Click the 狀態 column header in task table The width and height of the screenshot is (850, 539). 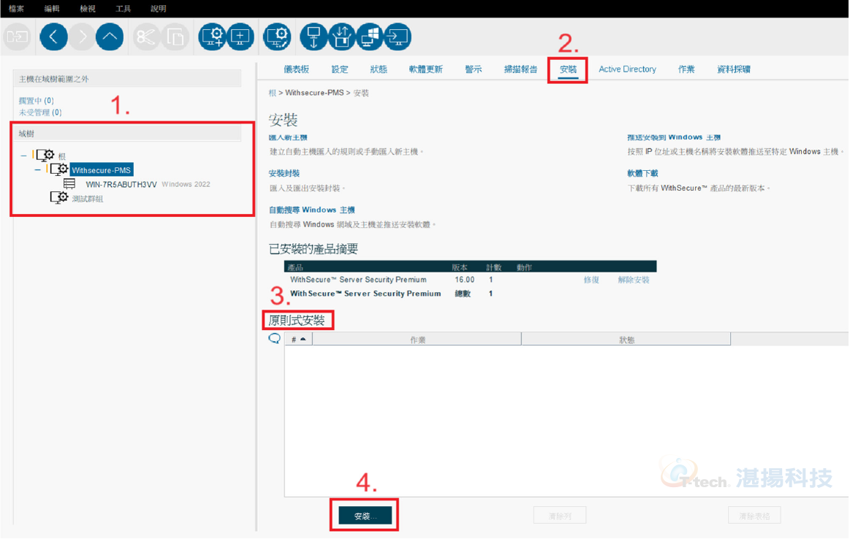pyautogui.click(x=626, y=339)
